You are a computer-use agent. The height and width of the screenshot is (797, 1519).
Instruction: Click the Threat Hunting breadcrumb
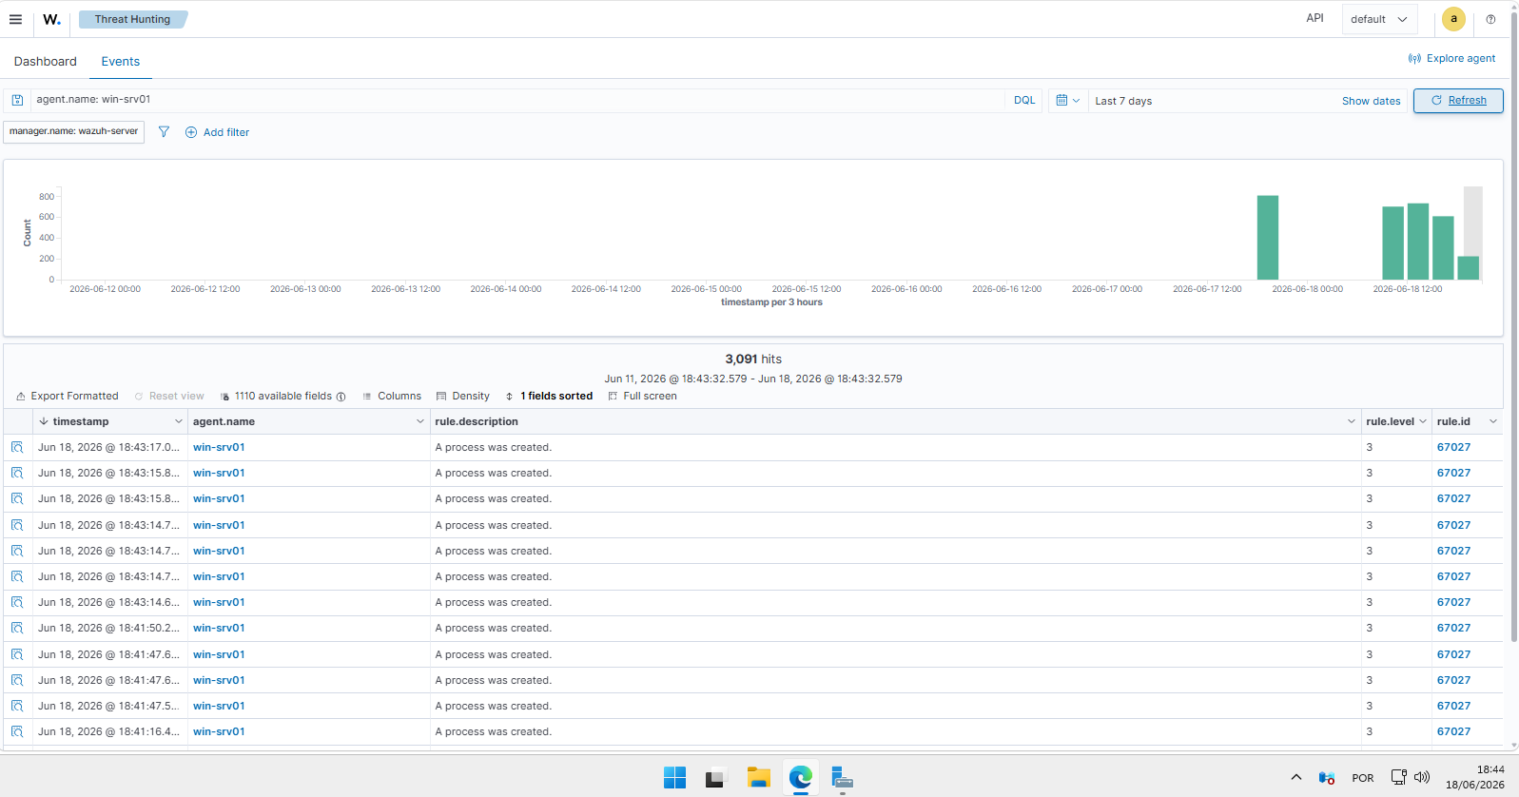click(132, 19)
